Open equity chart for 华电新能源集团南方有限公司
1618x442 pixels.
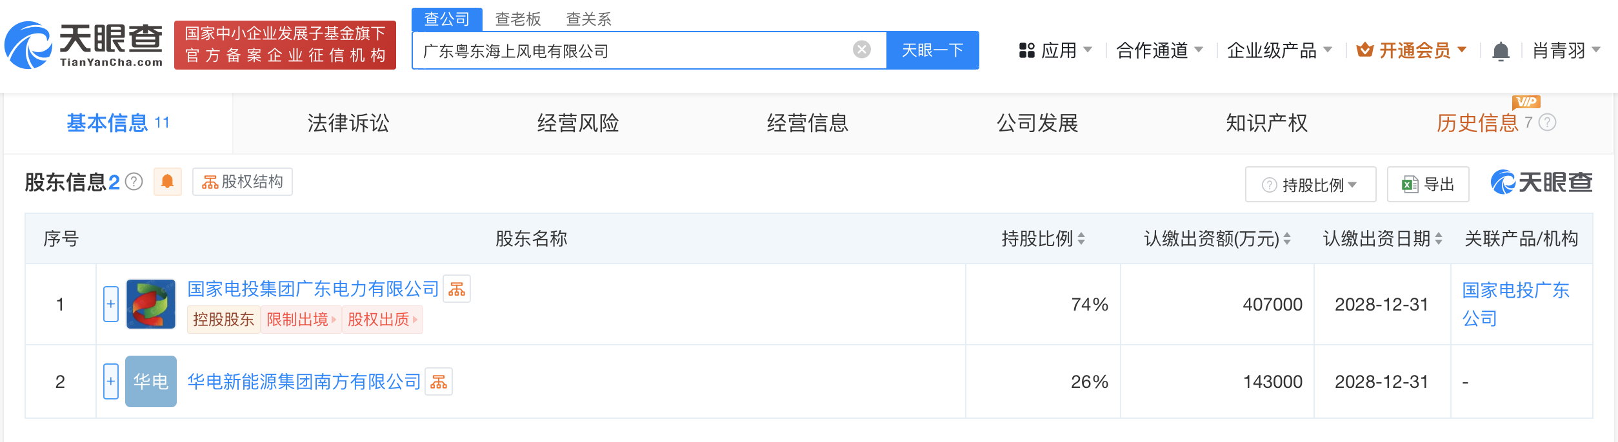(x=439, y=381)
